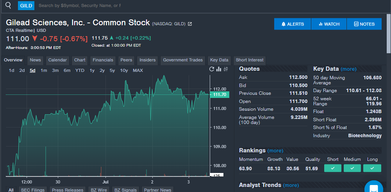
Task: Toggle the Medium ranking checkmark
Action: [x=352, y=168]
